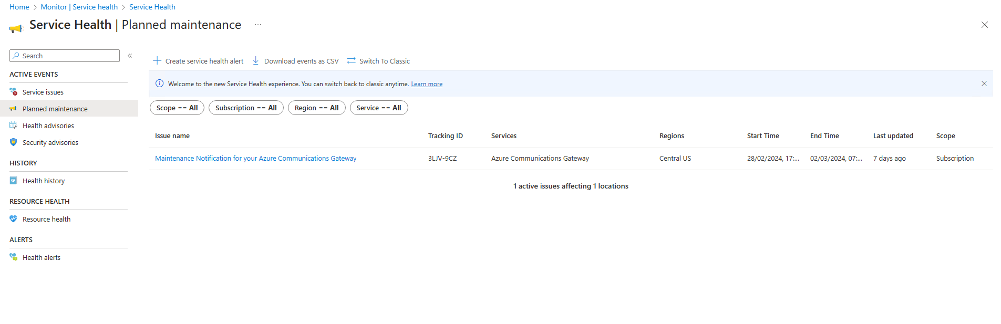Image resolution: width=1001 pixels, height=324 pixels.
Task: Navigate to Home breadcrumb
Action: [x=19, y=7]
